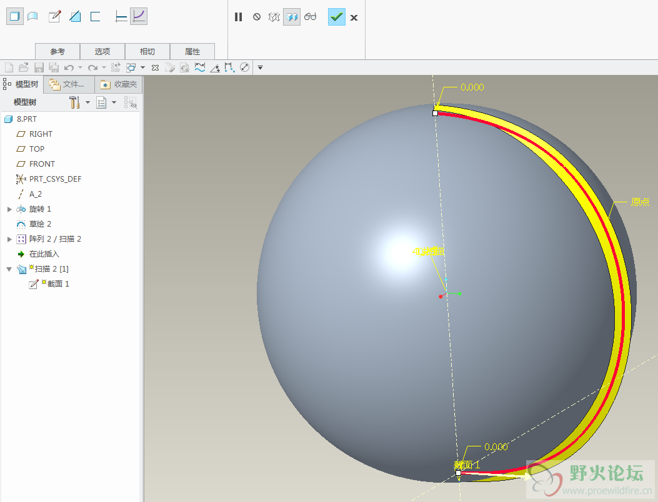Accept feature with green checkmark
Screen dimensions: 658x502
tap(337, 17)
